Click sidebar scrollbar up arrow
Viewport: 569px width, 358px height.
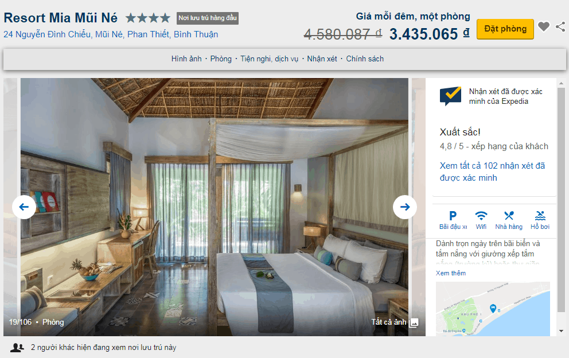(x=561, y=83)
